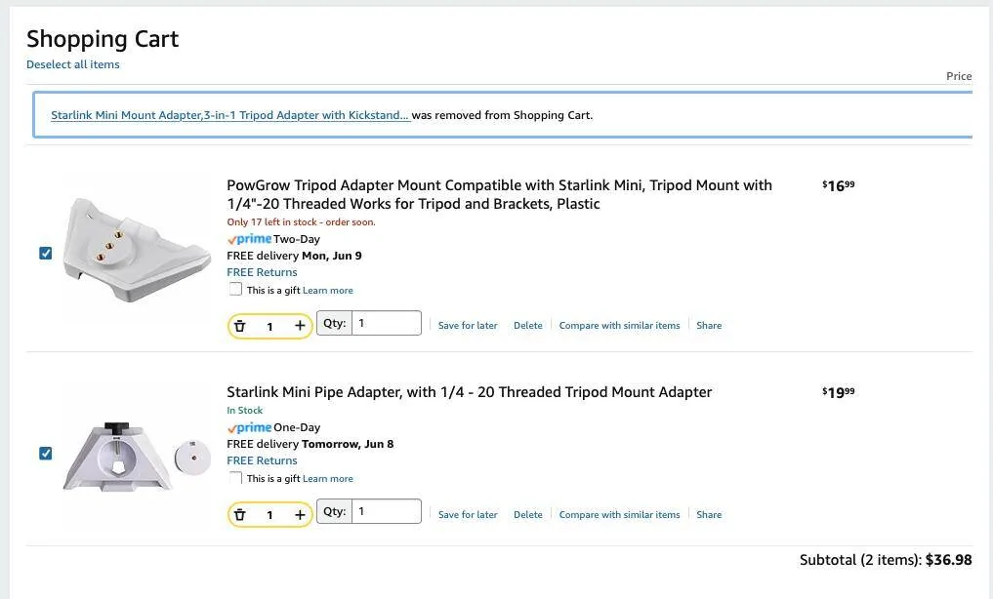
Task: Click 'FREE delivery Mon, Jun 9' text
Action: 295,256
